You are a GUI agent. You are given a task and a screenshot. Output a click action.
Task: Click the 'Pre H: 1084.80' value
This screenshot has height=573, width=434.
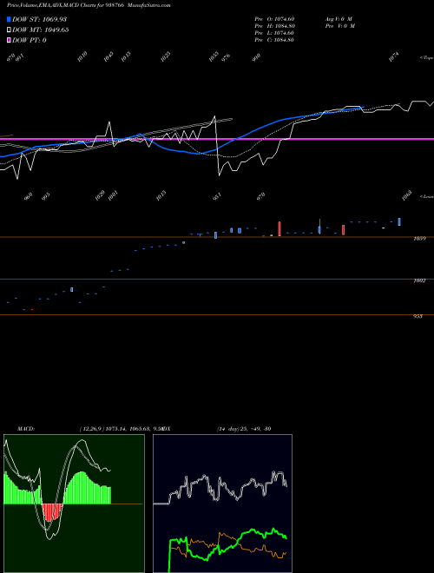click(x=274, y=26)
